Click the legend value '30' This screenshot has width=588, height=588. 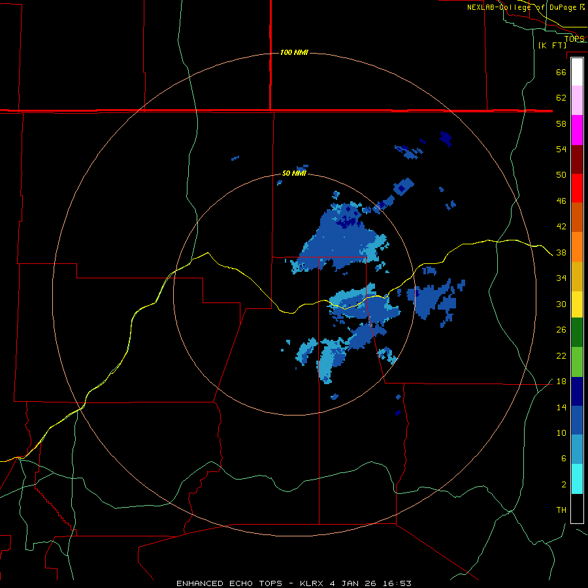click(561, 304)
